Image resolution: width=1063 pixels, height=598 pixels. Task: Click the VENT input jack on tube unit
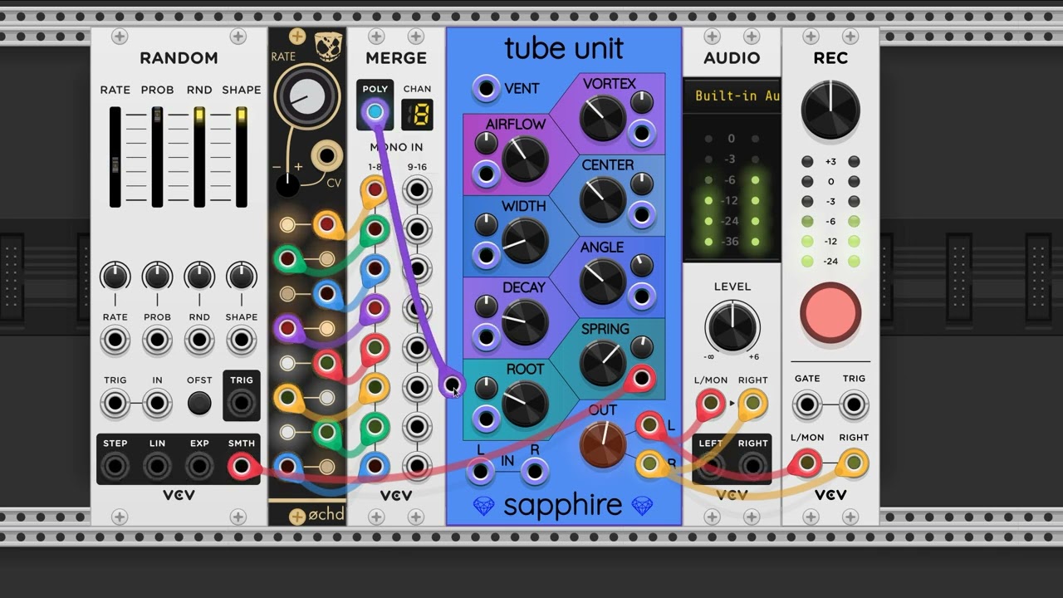point(486,88)
